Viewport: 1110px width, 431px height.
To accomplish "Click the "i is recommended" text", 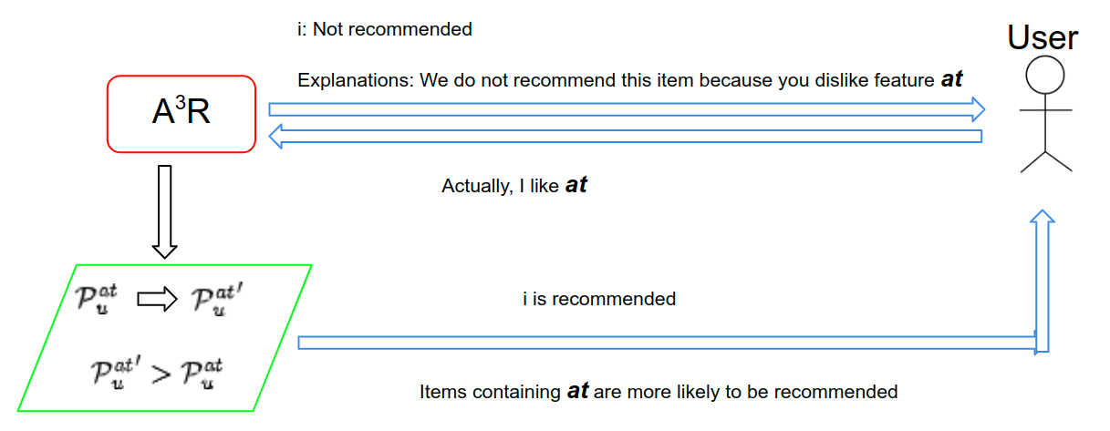I will [599, 299].
